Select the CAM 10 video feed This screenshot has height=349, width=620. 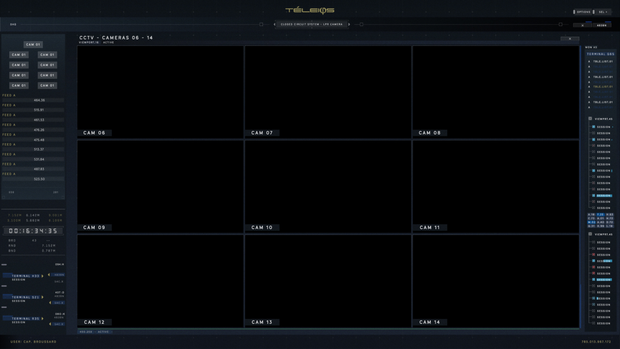328,186
